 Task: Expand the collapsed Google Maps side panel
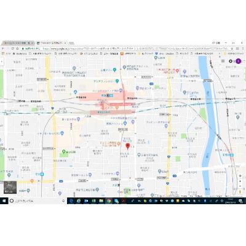click(x=2, y=61)
